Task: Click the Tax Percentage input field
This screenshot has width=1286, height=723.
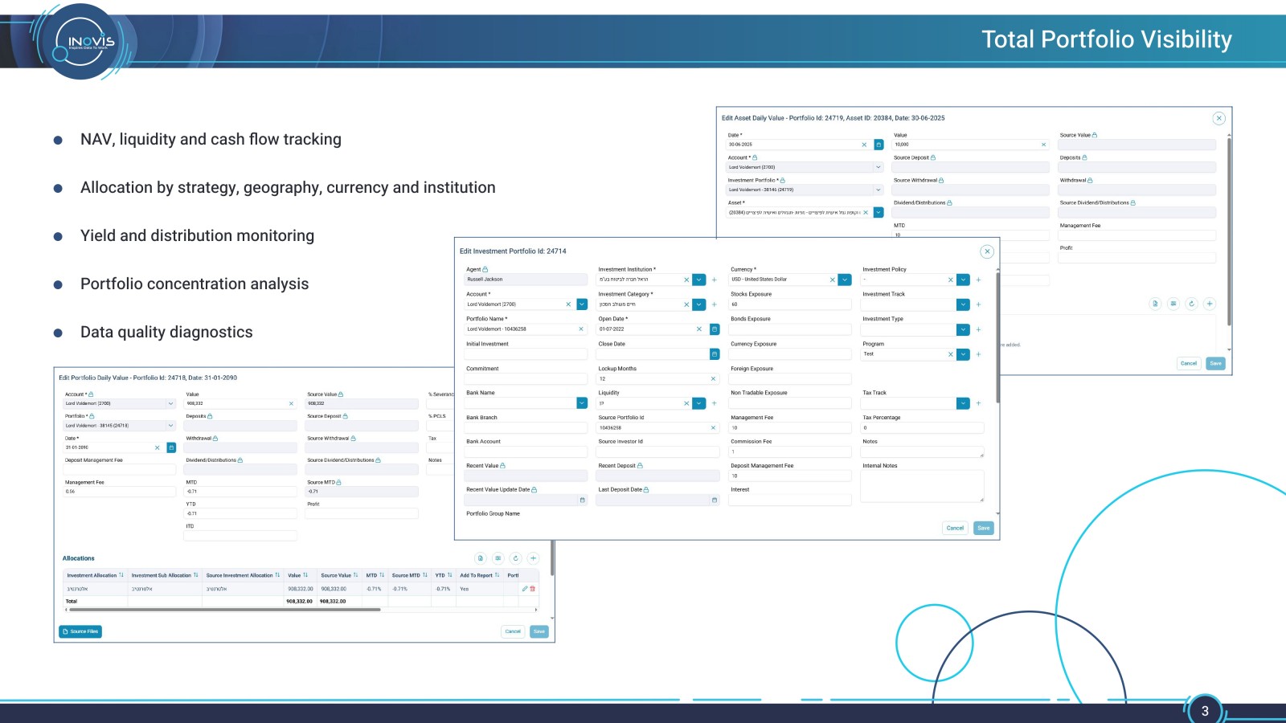Action: (922, 428)
